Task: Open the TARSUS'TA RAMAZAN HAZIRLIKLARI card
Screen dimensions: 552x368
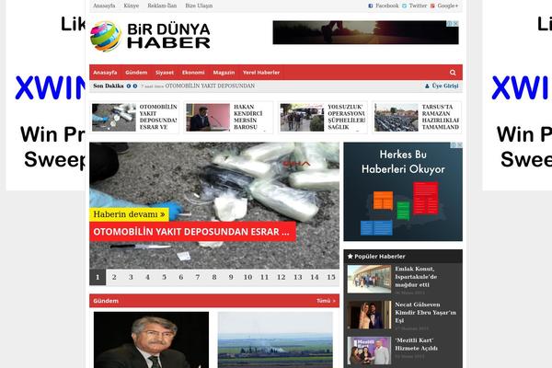Action: (x=417, y=117)
